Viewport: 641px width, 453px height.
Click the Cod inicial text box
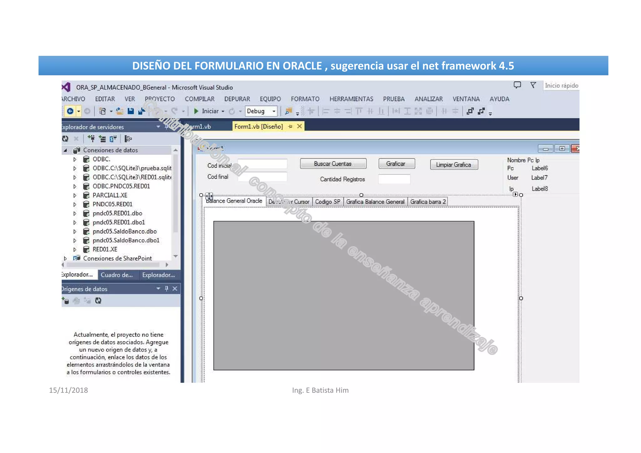(x=262, y=164)
